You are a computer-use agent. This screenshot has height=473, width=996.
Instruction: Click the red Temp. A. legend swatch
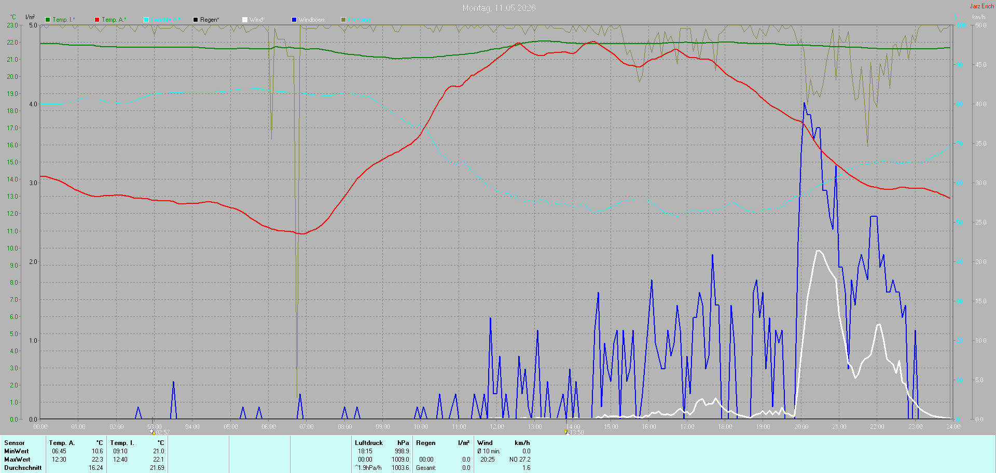[x=97, y=20]
